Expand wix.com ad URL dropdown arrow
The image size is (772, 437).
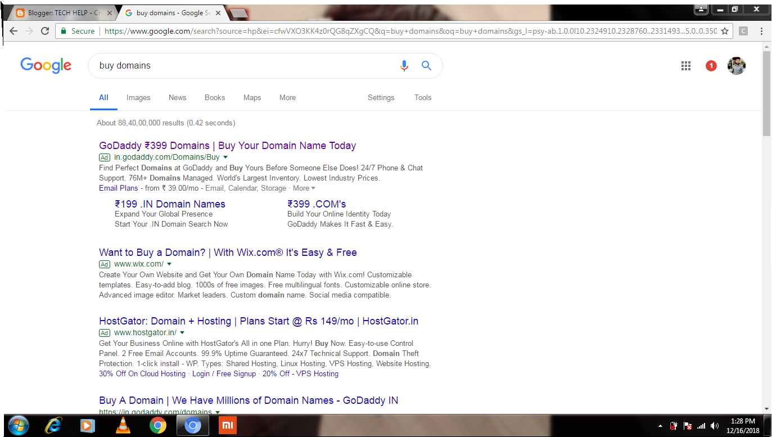coord(169,264)
